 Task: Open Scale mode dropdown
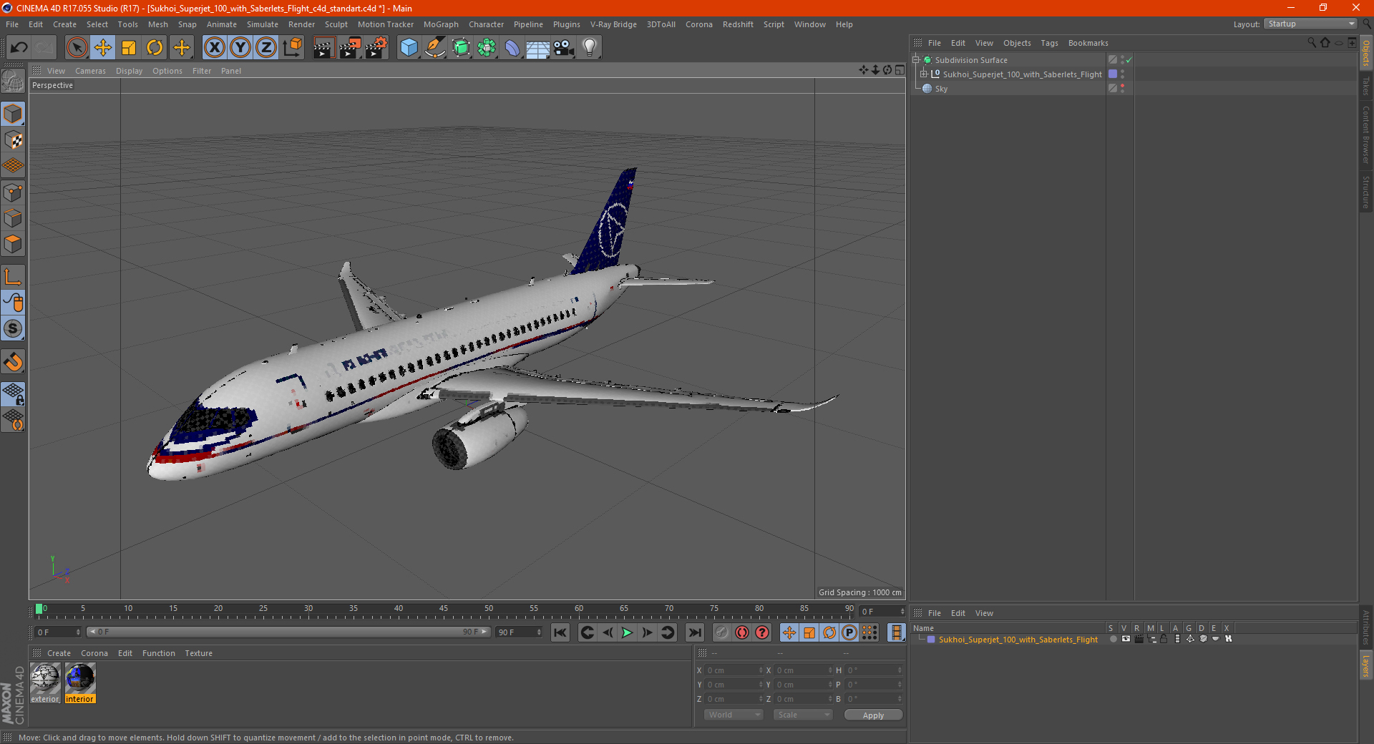[x=803, y=715]
